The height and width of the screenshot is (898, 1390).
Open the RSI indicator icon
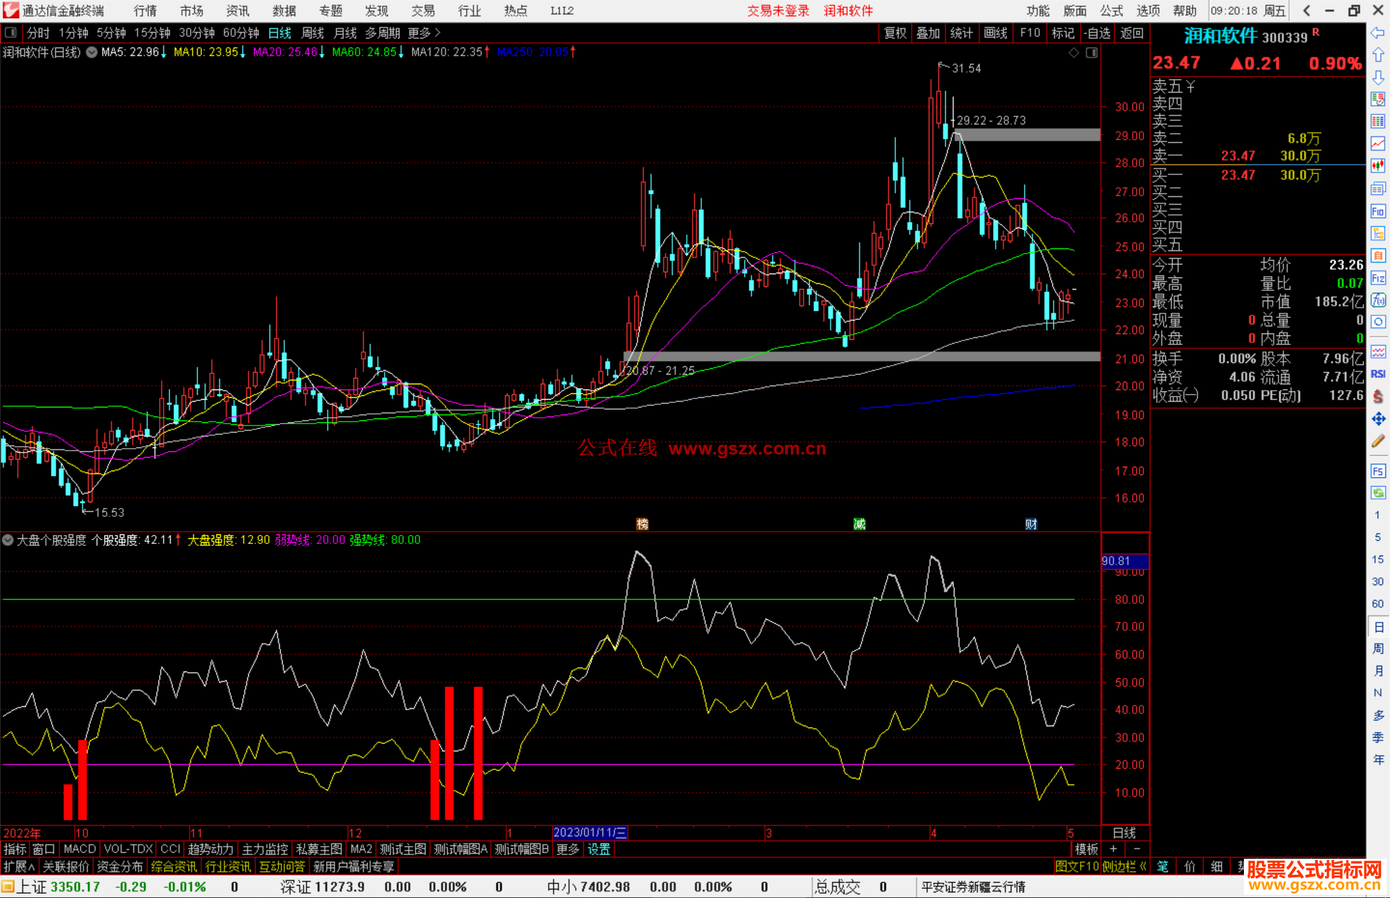1378,374
